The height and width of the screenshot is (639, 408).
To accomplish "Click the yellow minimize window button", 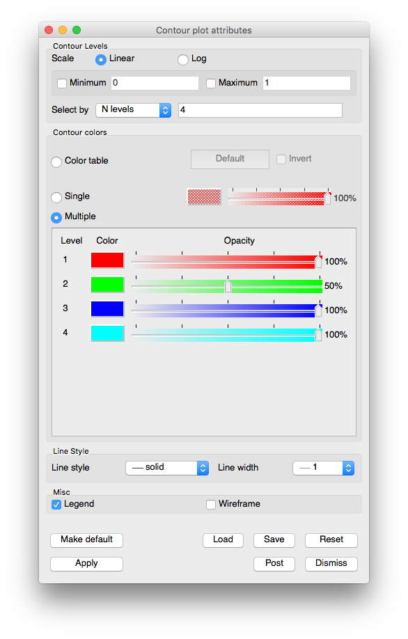I will (x=63, y=30).
